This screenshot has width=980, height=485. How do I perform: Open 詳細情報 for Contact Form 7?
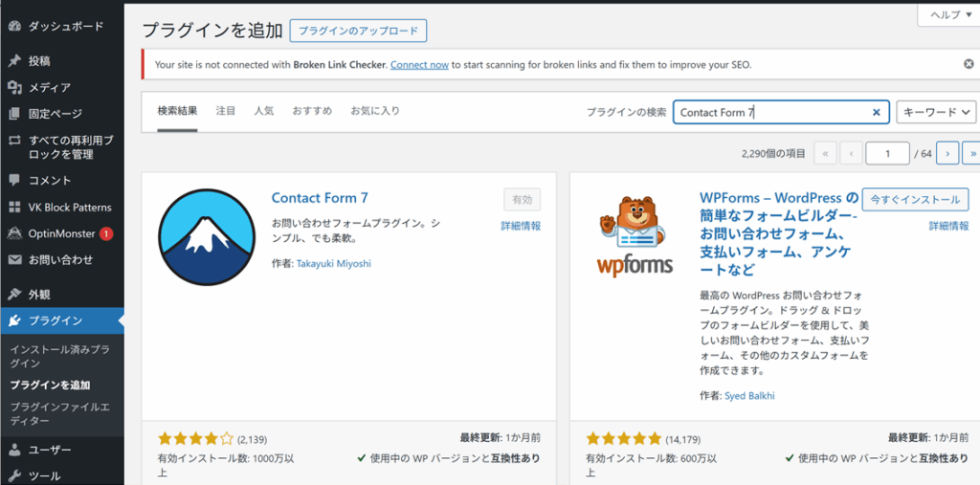point(521,227)
